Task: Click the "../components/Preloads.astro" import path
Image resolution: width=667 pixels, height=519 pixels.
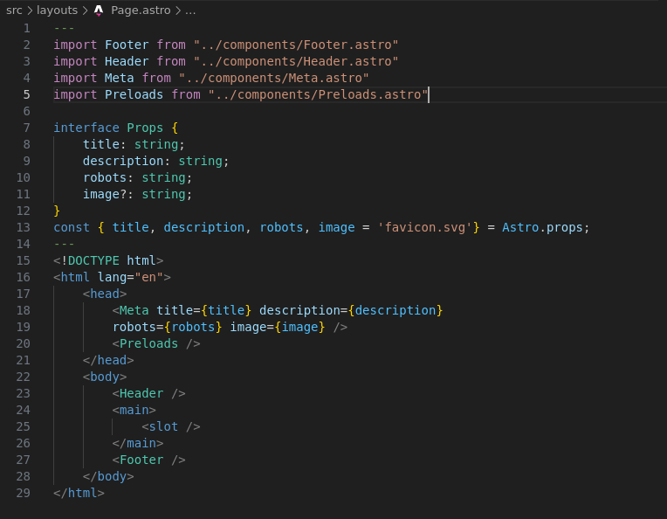Action: pos(318,94)
